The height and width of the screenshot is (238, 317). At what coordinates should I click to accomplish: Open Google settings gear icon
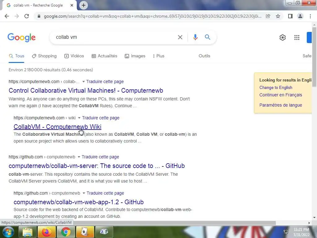pos(282,37)
